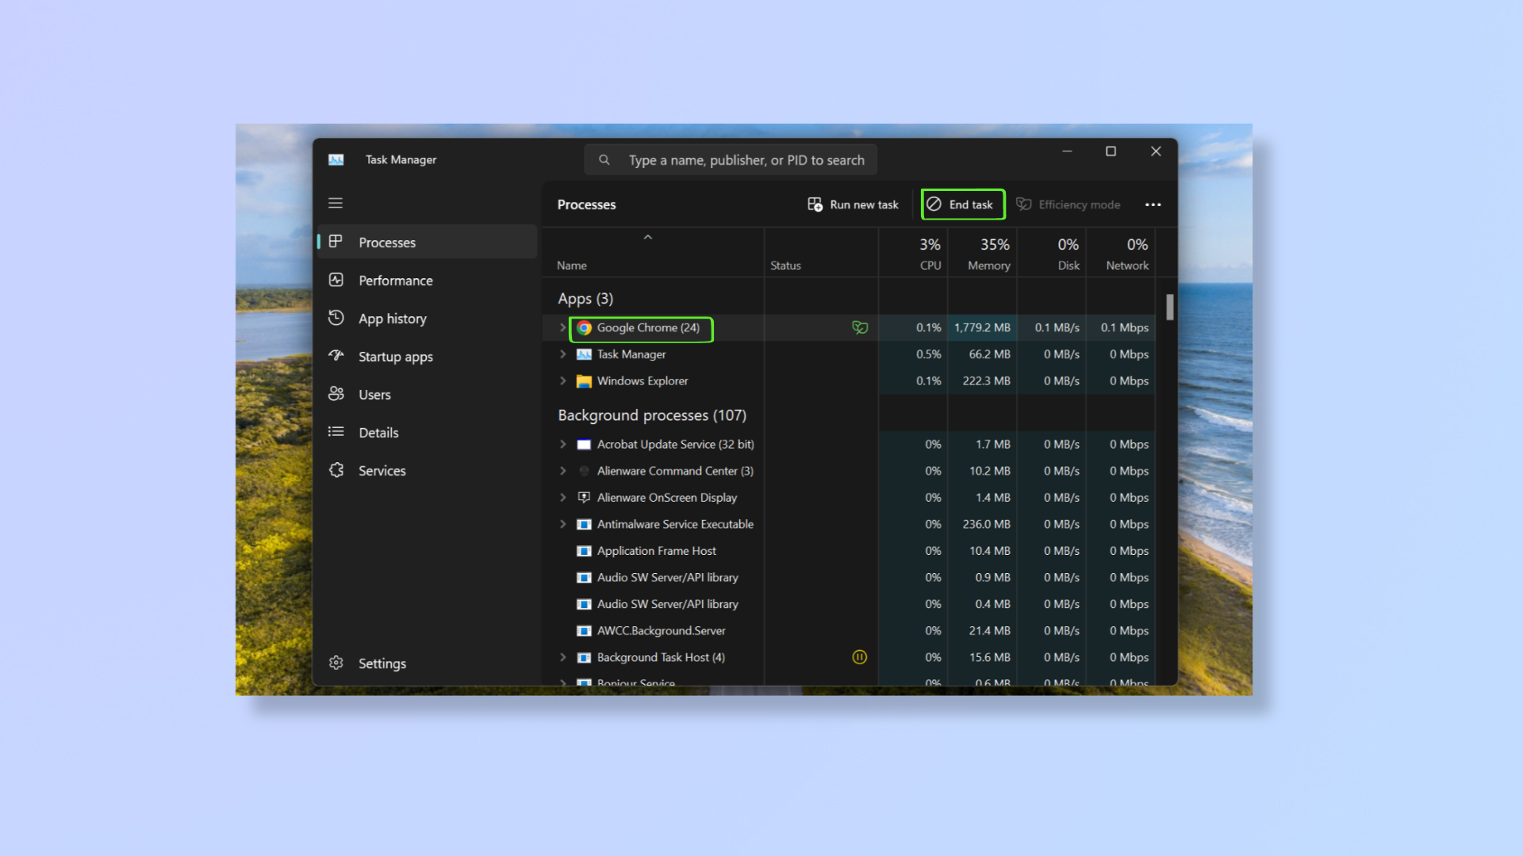
Task: Click the suspended Background Task Host icon
Action: (859, 656)
